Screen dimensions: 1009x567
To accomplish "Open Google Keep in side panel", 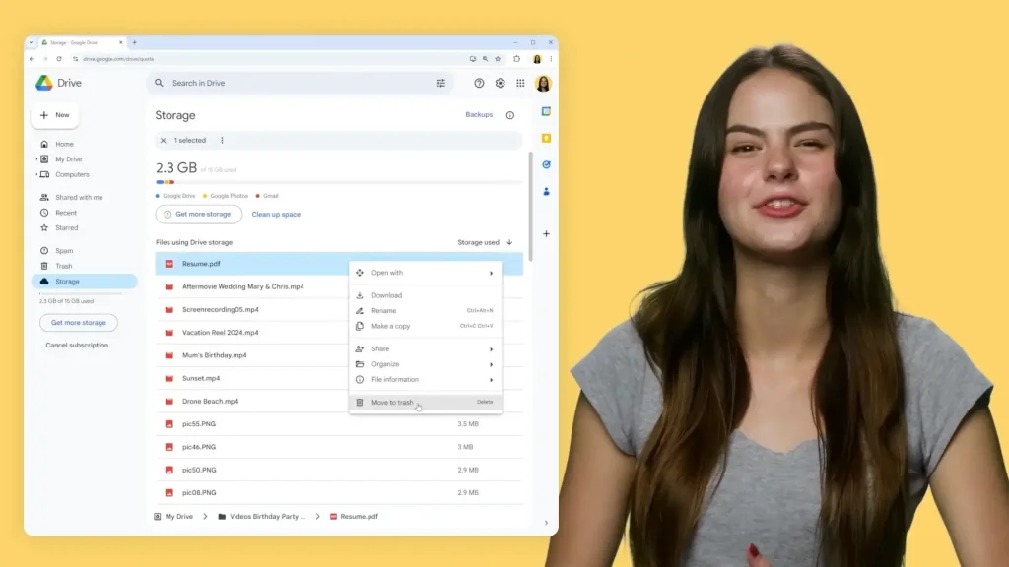I will pyautogui.click(x=546, y=139).
